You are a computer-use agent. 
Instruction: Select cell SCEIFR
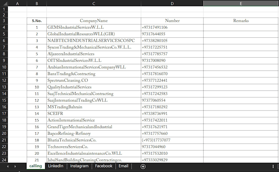click(x=94, y=113)
